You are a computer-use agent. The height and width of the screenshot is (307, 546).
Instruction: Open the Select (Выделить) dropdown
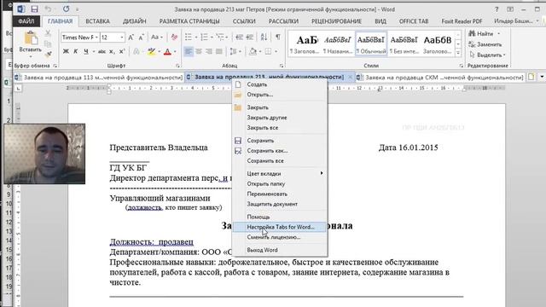point(487,55)
